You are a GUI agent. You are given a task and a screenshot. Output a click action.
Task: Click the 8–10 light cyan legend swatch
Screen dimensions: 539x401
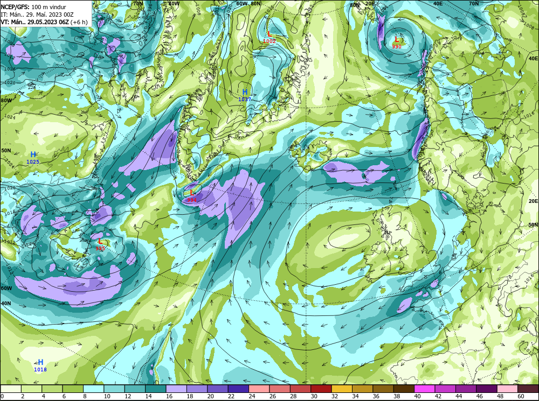point(93,389)
